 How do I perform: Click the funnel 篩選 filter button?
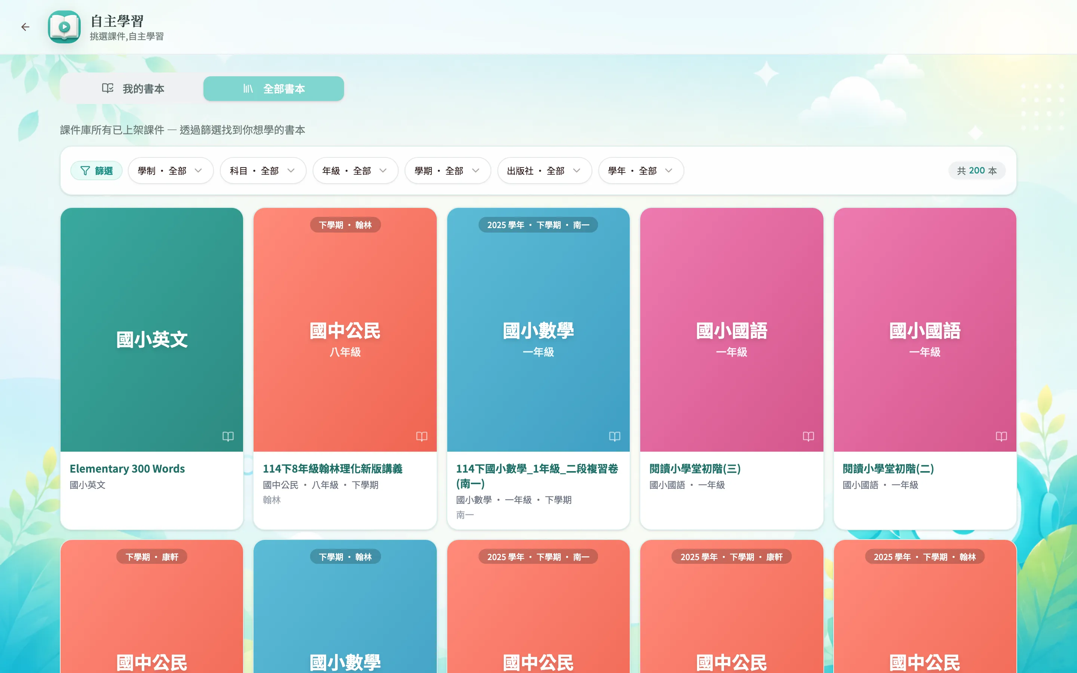96,170
